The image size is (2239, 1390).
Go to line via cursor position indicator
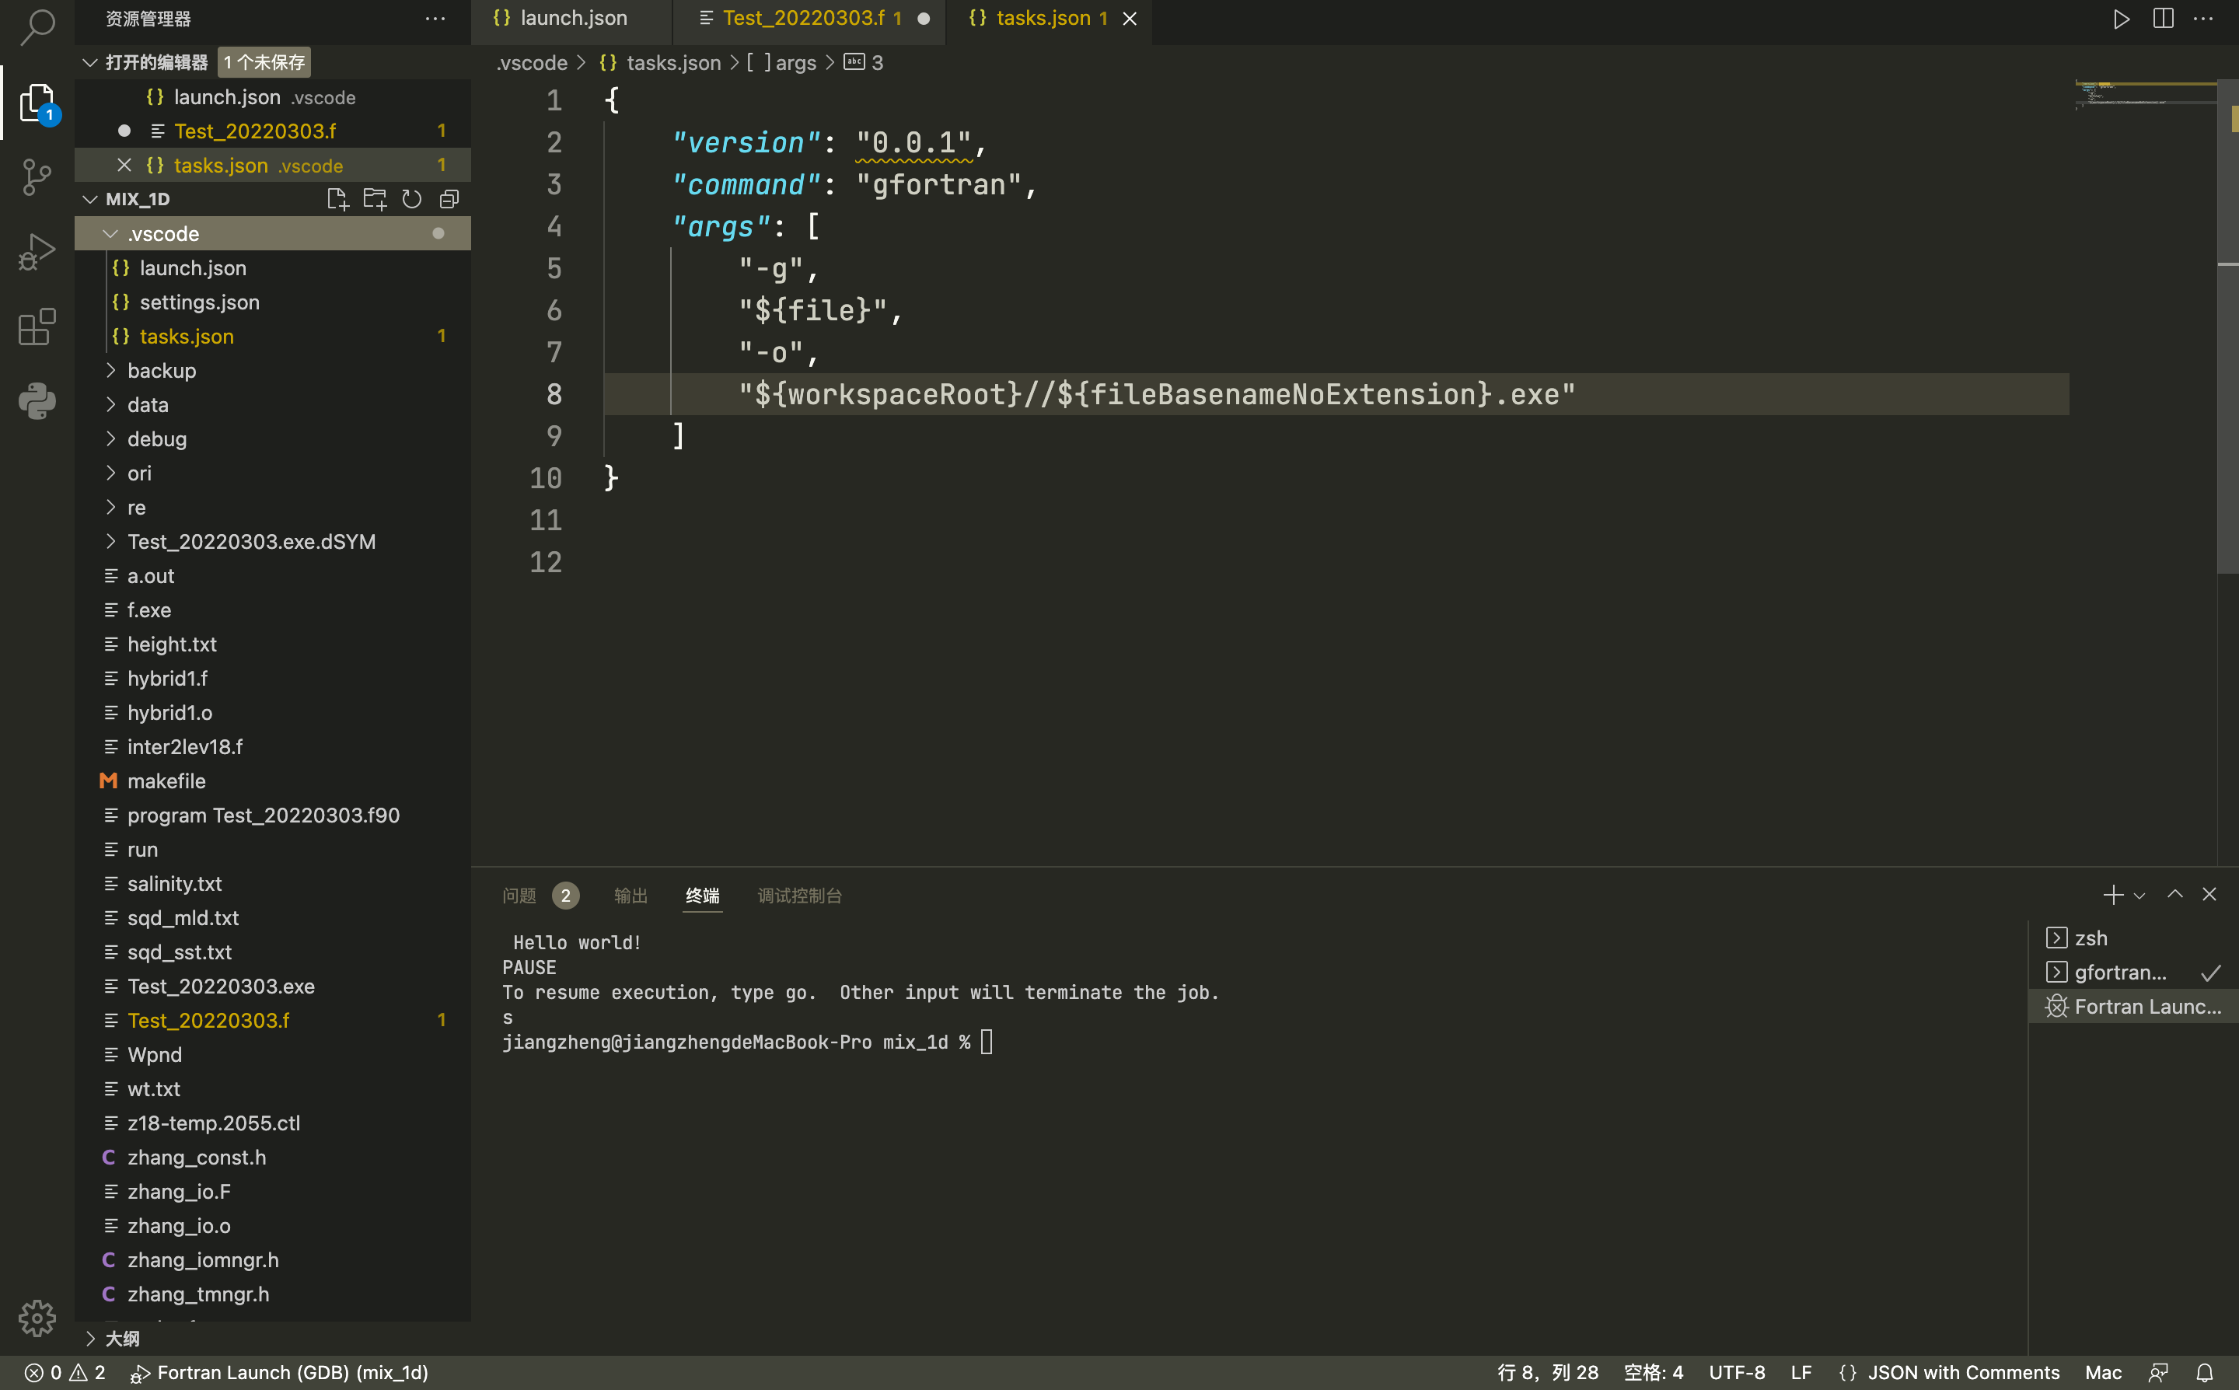coord(1548,1373)
